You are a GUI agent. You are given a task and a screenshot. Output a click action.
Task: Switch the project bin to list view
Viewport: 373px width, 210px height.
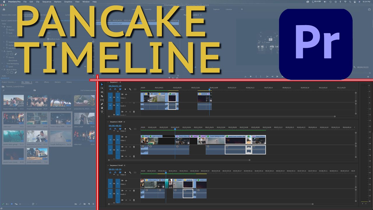[x=8, y=204]
